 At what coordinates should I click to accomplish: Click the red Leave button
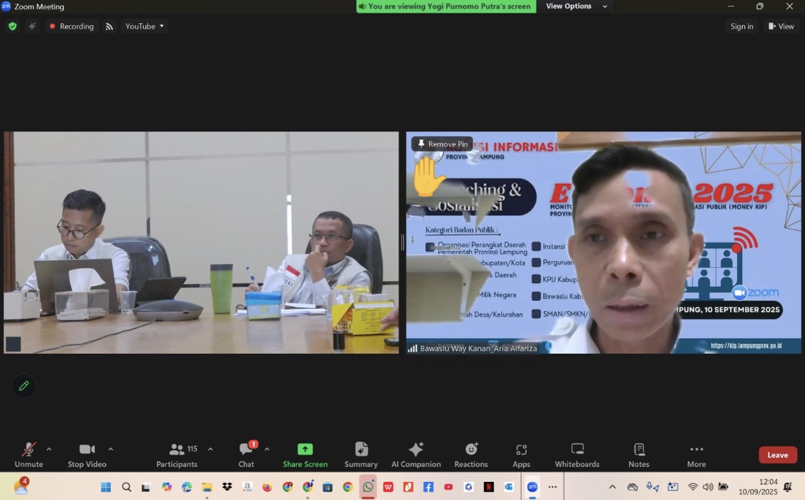[777, 455]
